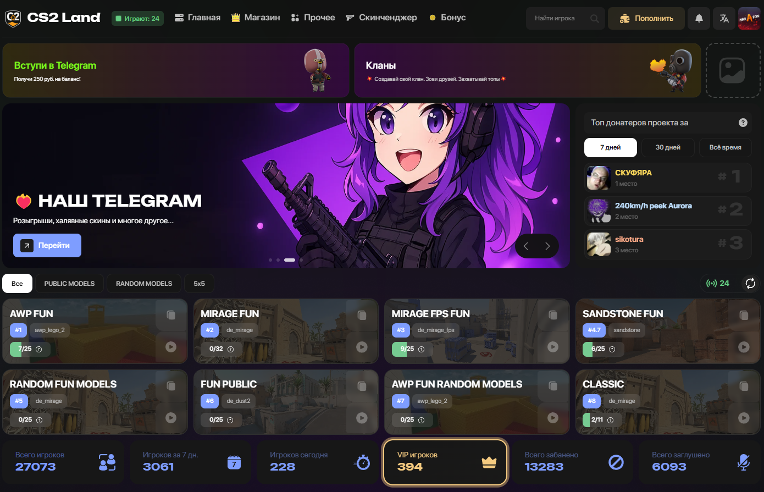Select the Всё время period
The width and height of the screenshot is (764, 492).
725,147
